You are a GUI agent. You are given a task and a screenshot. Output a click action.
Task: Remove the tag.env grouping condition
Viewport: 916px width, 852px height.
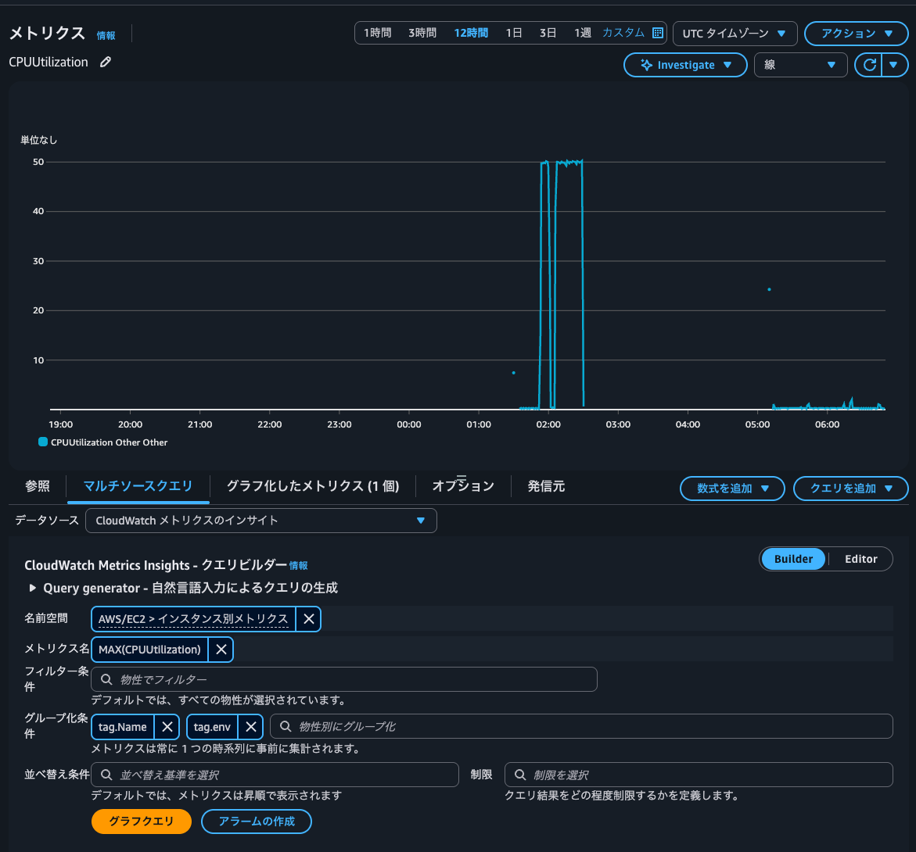(251, 726)
